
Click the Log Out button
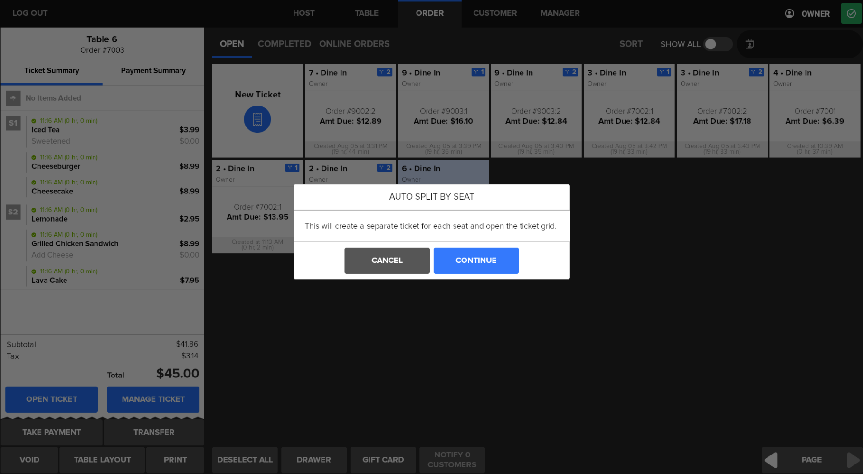coord(30,13)
